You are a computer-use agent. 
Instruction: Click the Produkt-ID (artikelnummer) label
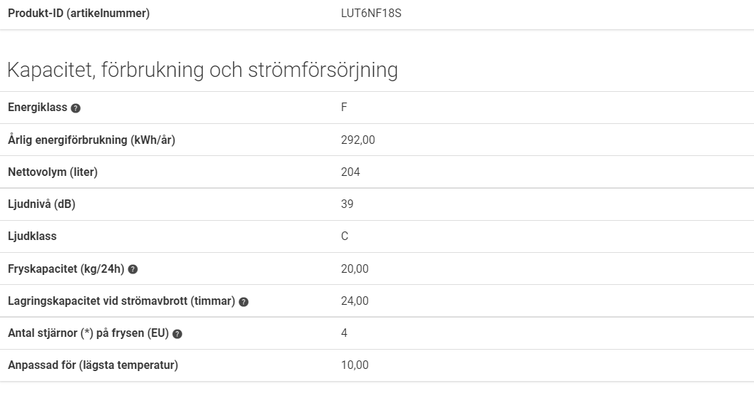pyautogui.click(x=79, y=14)
